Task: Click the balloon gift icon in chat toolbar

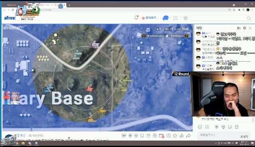Action: pos(216,127)
